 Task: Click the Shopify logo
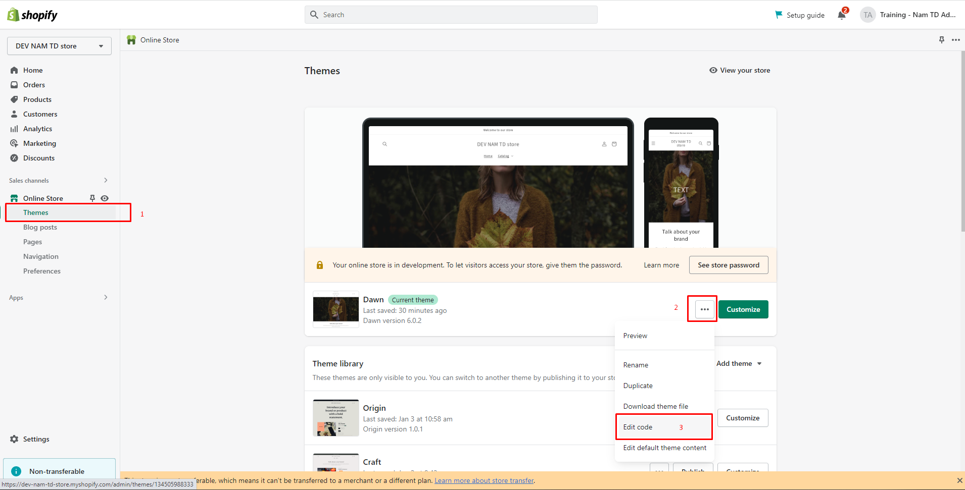(32, 15)
